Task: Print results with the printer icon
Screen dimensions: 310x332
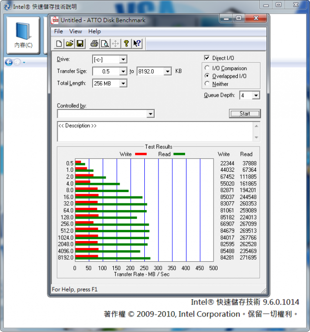Action: pyautogui.click(x=94, y=44)
